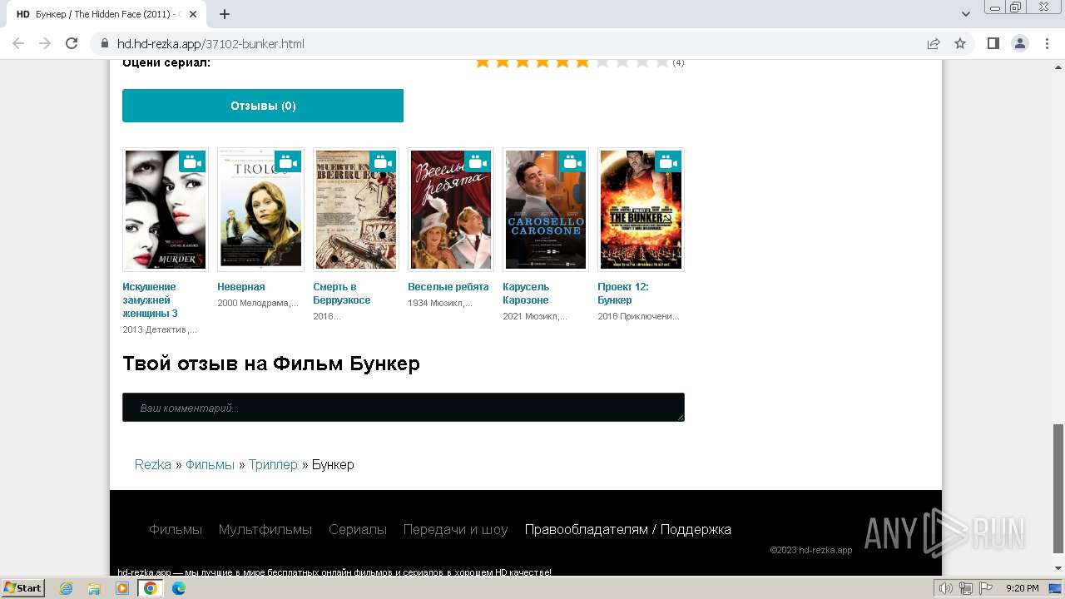Open footer Фильмы menu item
The width and height of the screenshot is (1065, 599).
point(176,529)
